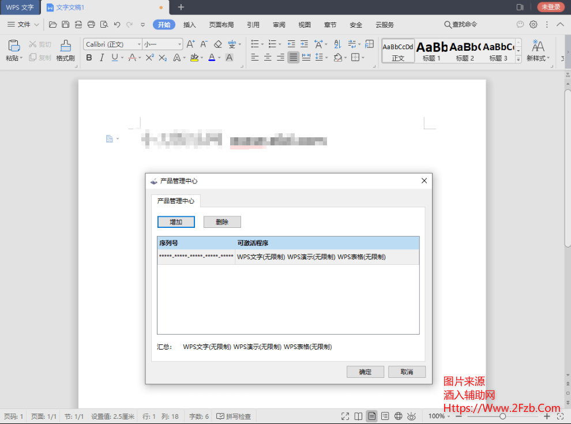Apply distributed alignment to the paragraph
Image resolution: width=571 pixels, height=424 pixels.
click(x=306, y=58)
